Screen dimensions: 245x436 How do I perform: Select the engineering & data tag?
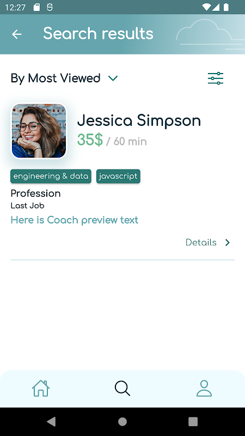(x=51, y=176)
